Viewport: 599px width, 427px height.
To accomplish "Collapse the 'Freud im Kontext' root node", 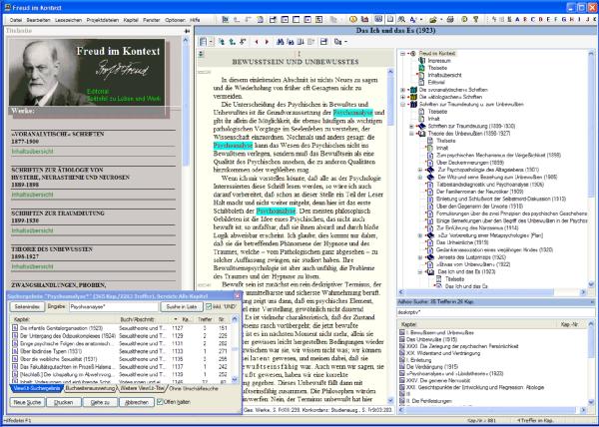I will [x=402, y=54].
